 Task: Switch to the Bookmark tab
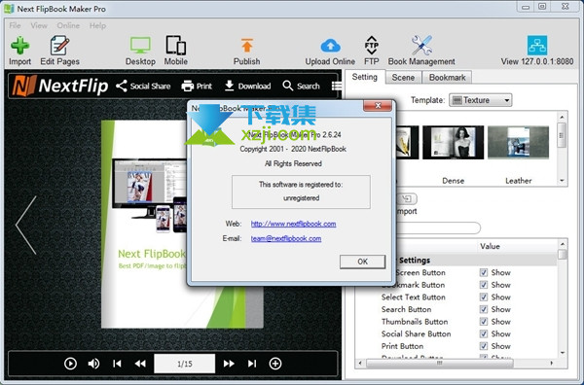448,78
